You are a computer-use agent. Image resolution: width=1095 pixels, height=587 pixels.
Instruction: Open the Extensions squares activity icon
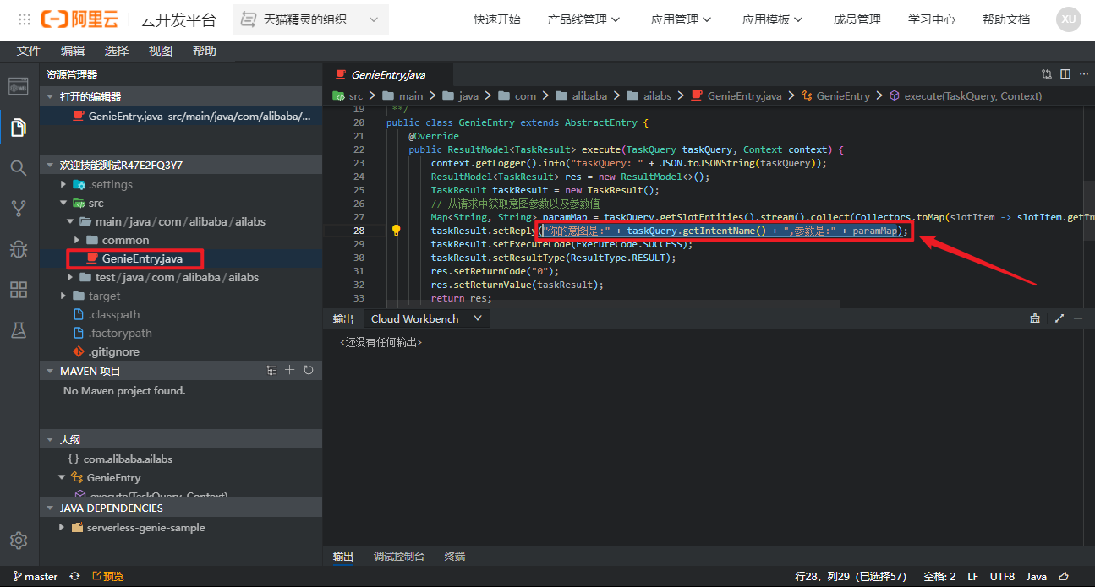click(x=19, y=290)
